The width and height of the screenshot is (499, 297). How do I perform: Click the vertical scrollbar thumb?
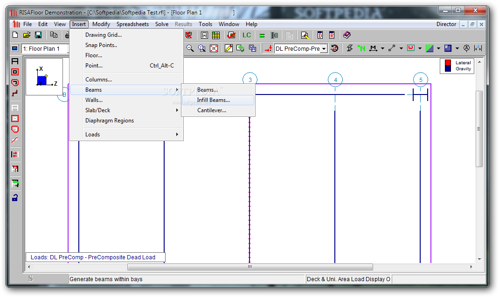(479, 128)
